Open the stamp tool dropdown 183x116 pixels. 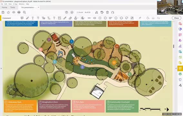click(76, 18)
